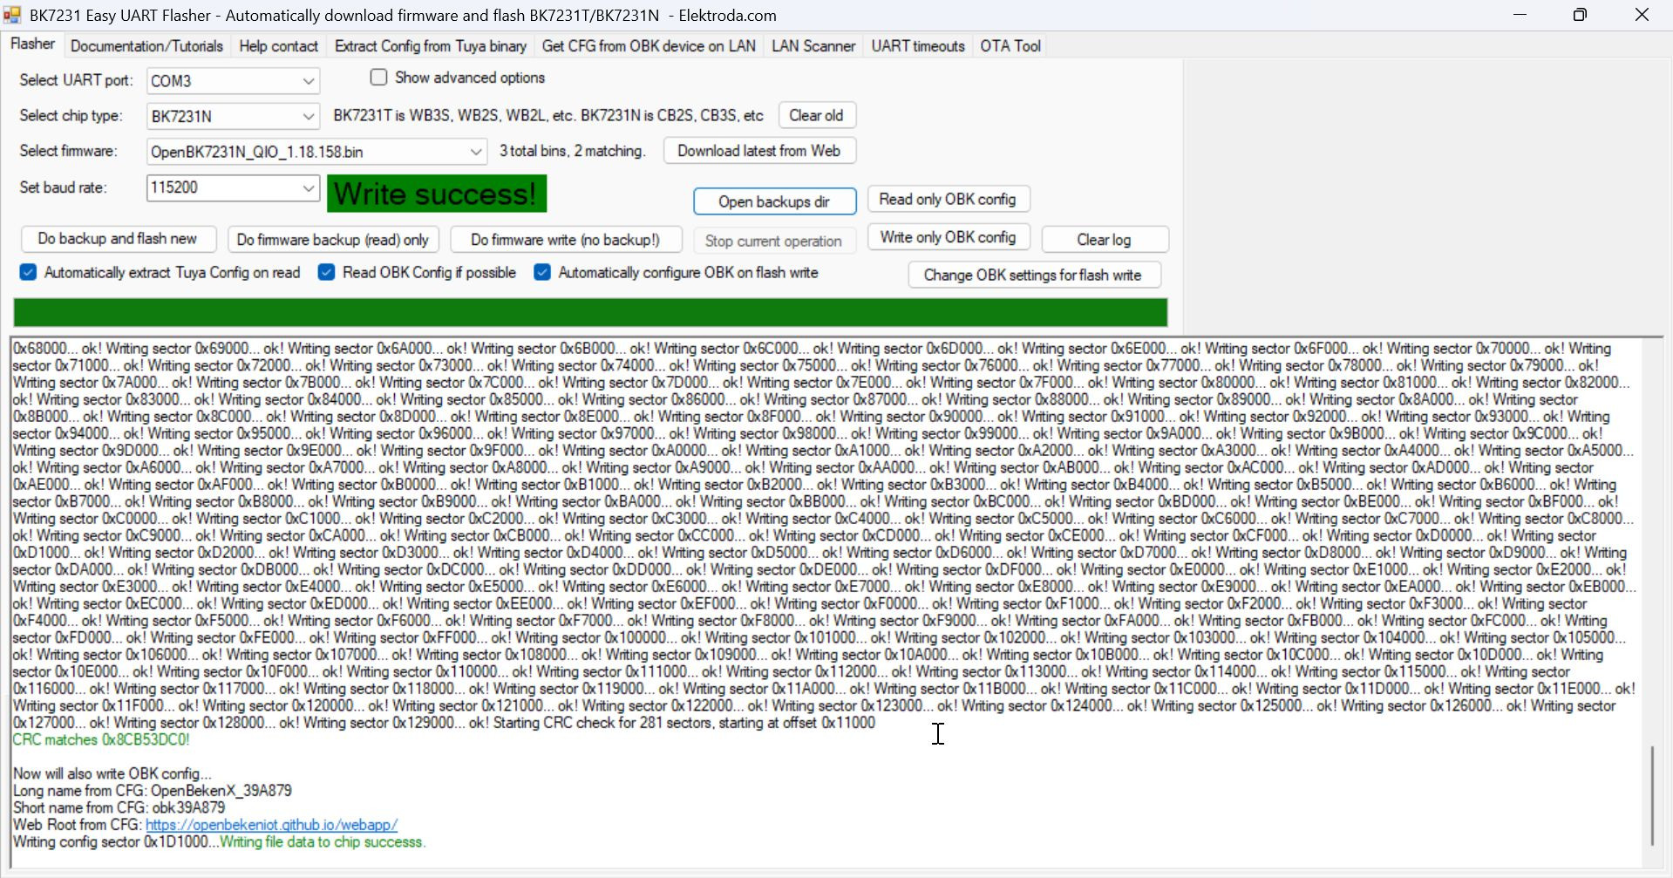This screenshot has width=1673, height=878.
Task: Open the OTA Tool tab
Action: (x=1010, y=46)
